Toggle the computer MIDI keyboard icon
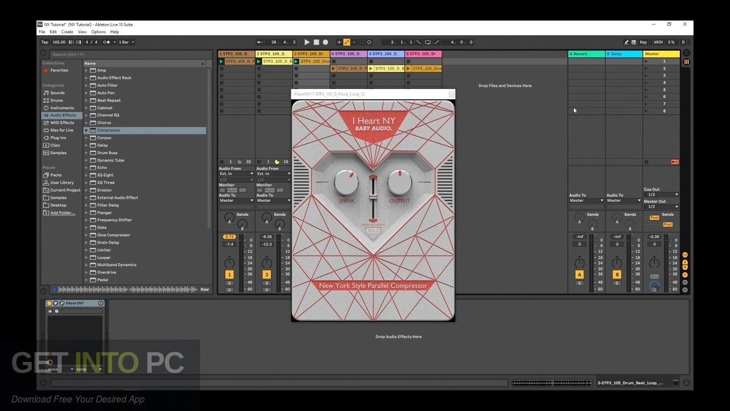The height and width of the screenshot is (411, 730). (x=634, y=42)
